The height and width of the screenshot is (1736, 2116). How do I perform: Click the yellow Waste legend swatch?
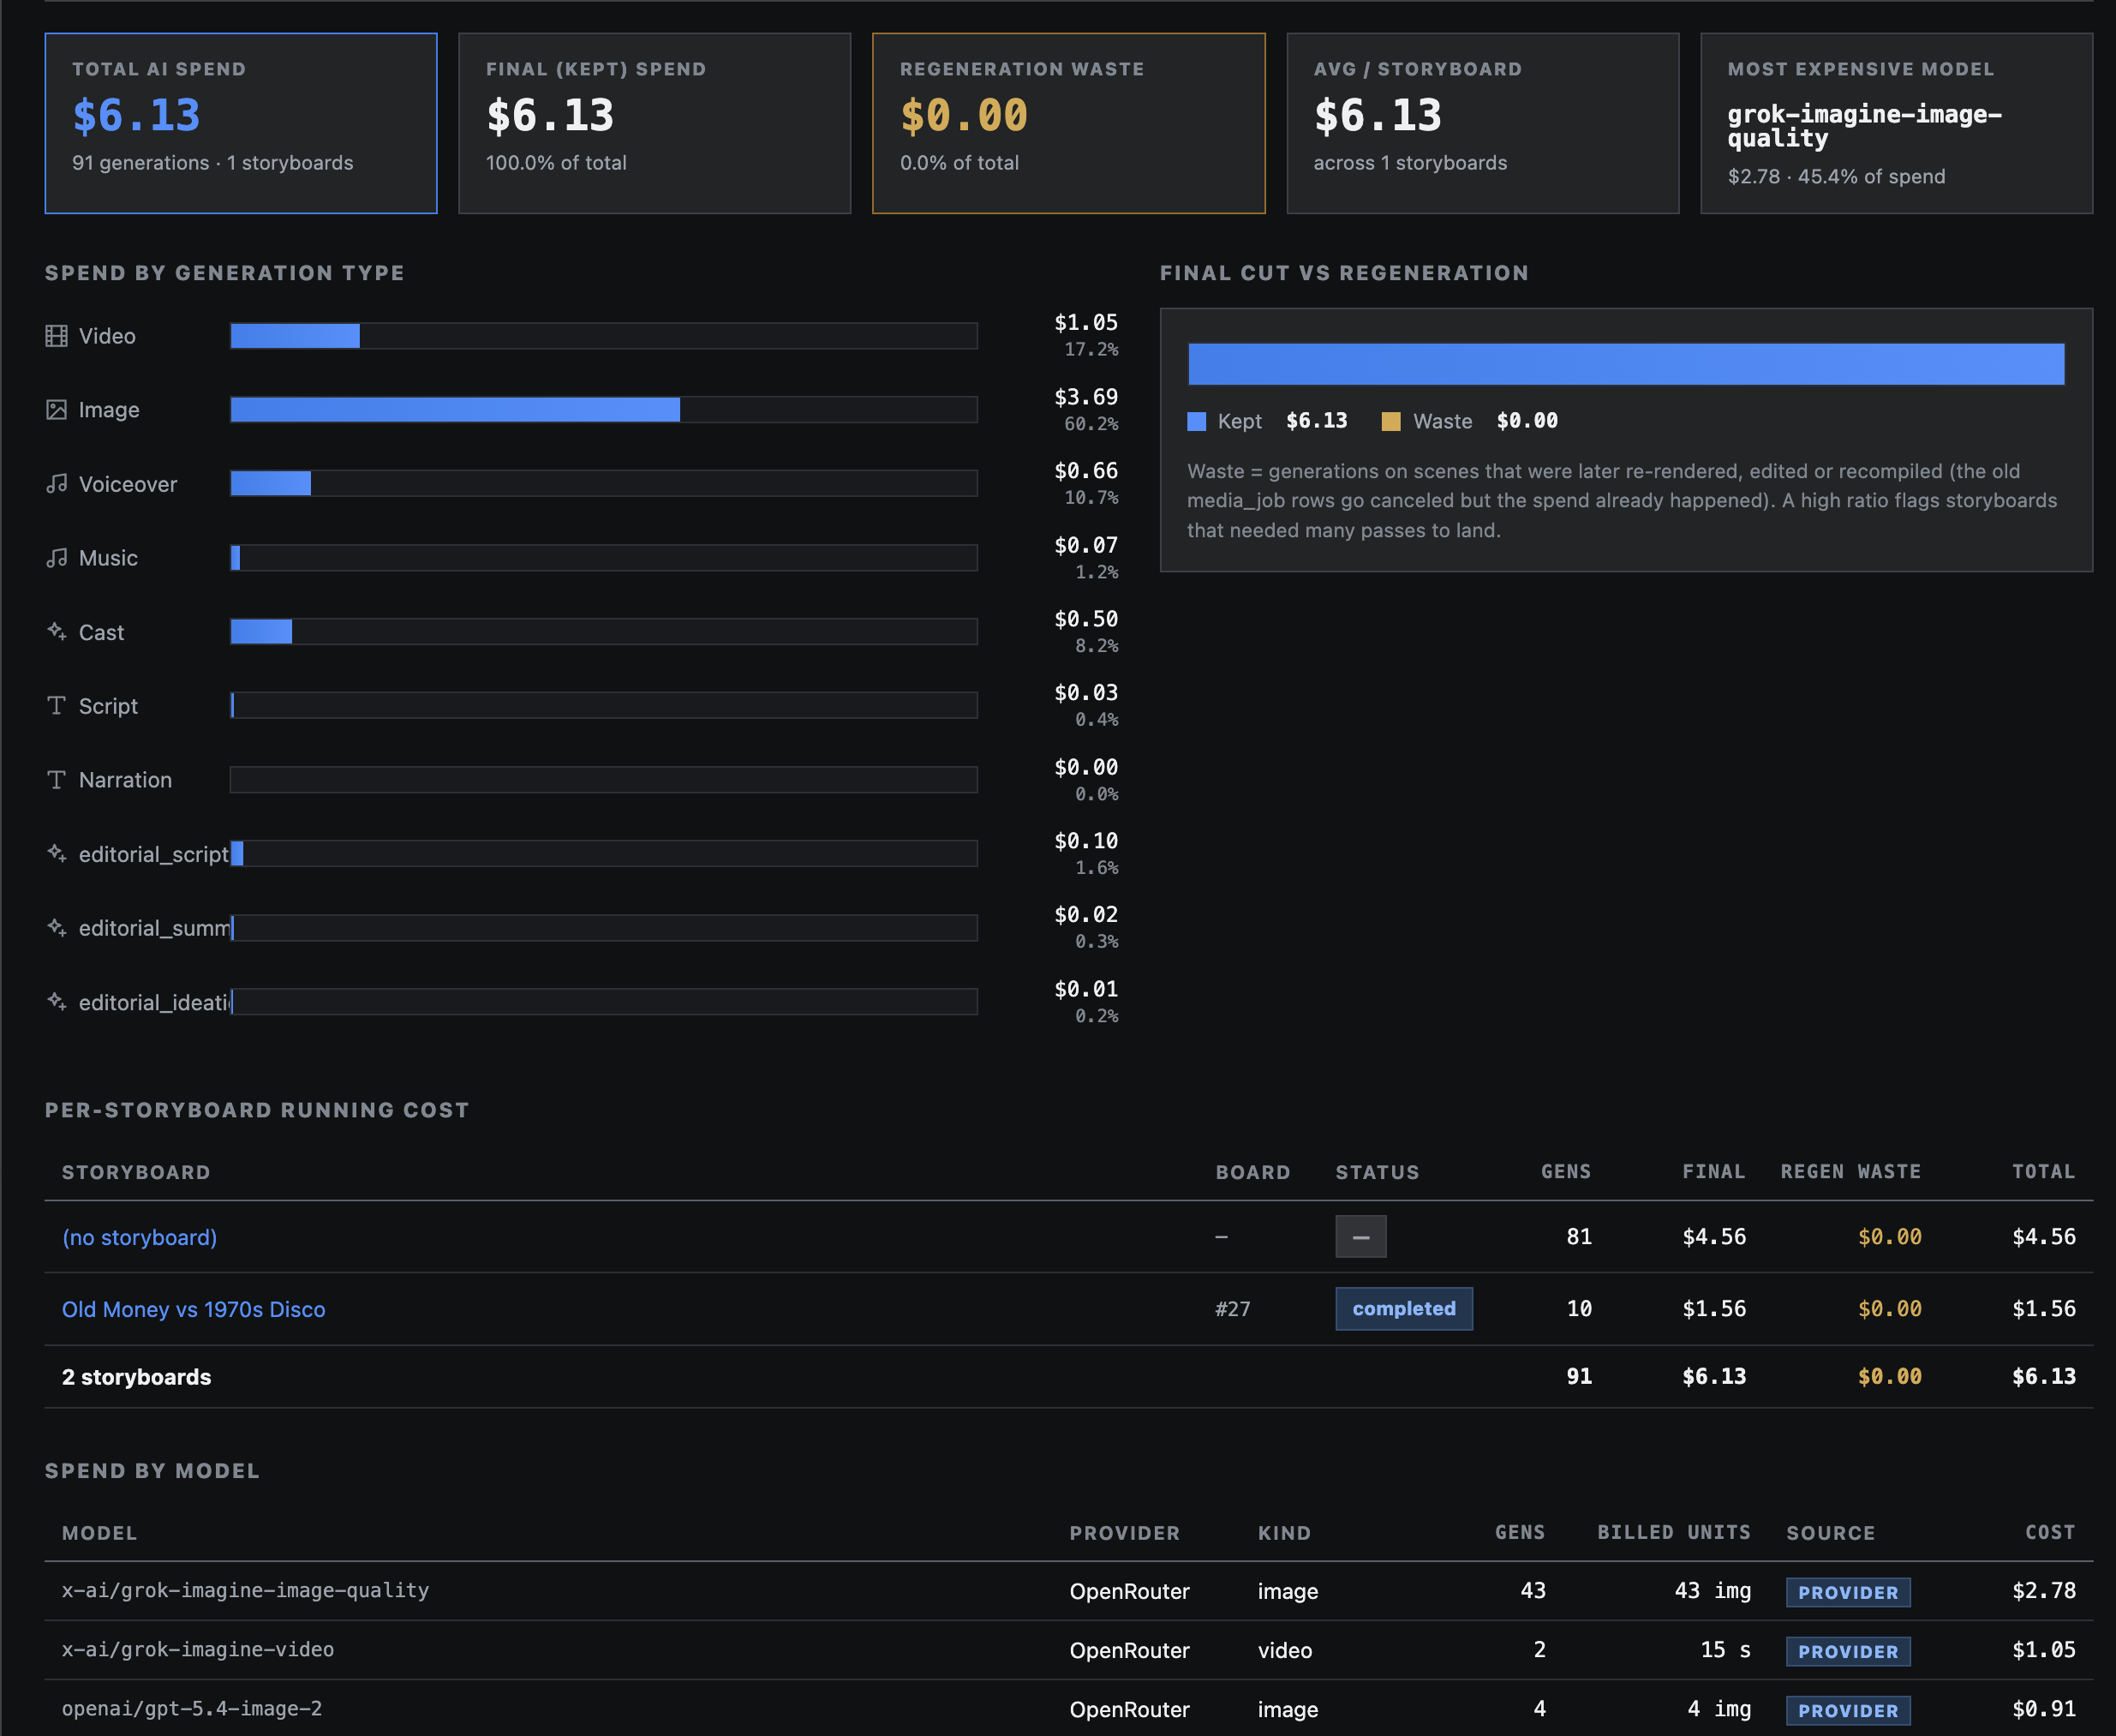click(1390, 421)
